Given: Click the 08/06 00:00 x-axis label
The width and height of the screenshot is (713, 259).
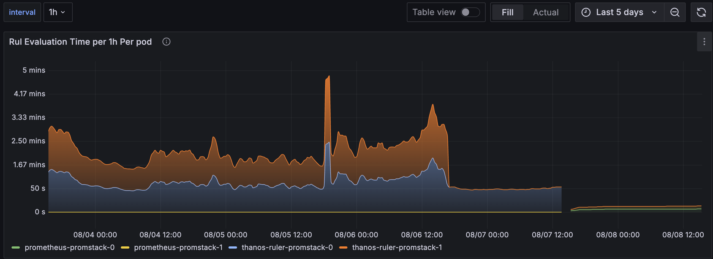Looking at the screenshot, I should click(356, 235).
